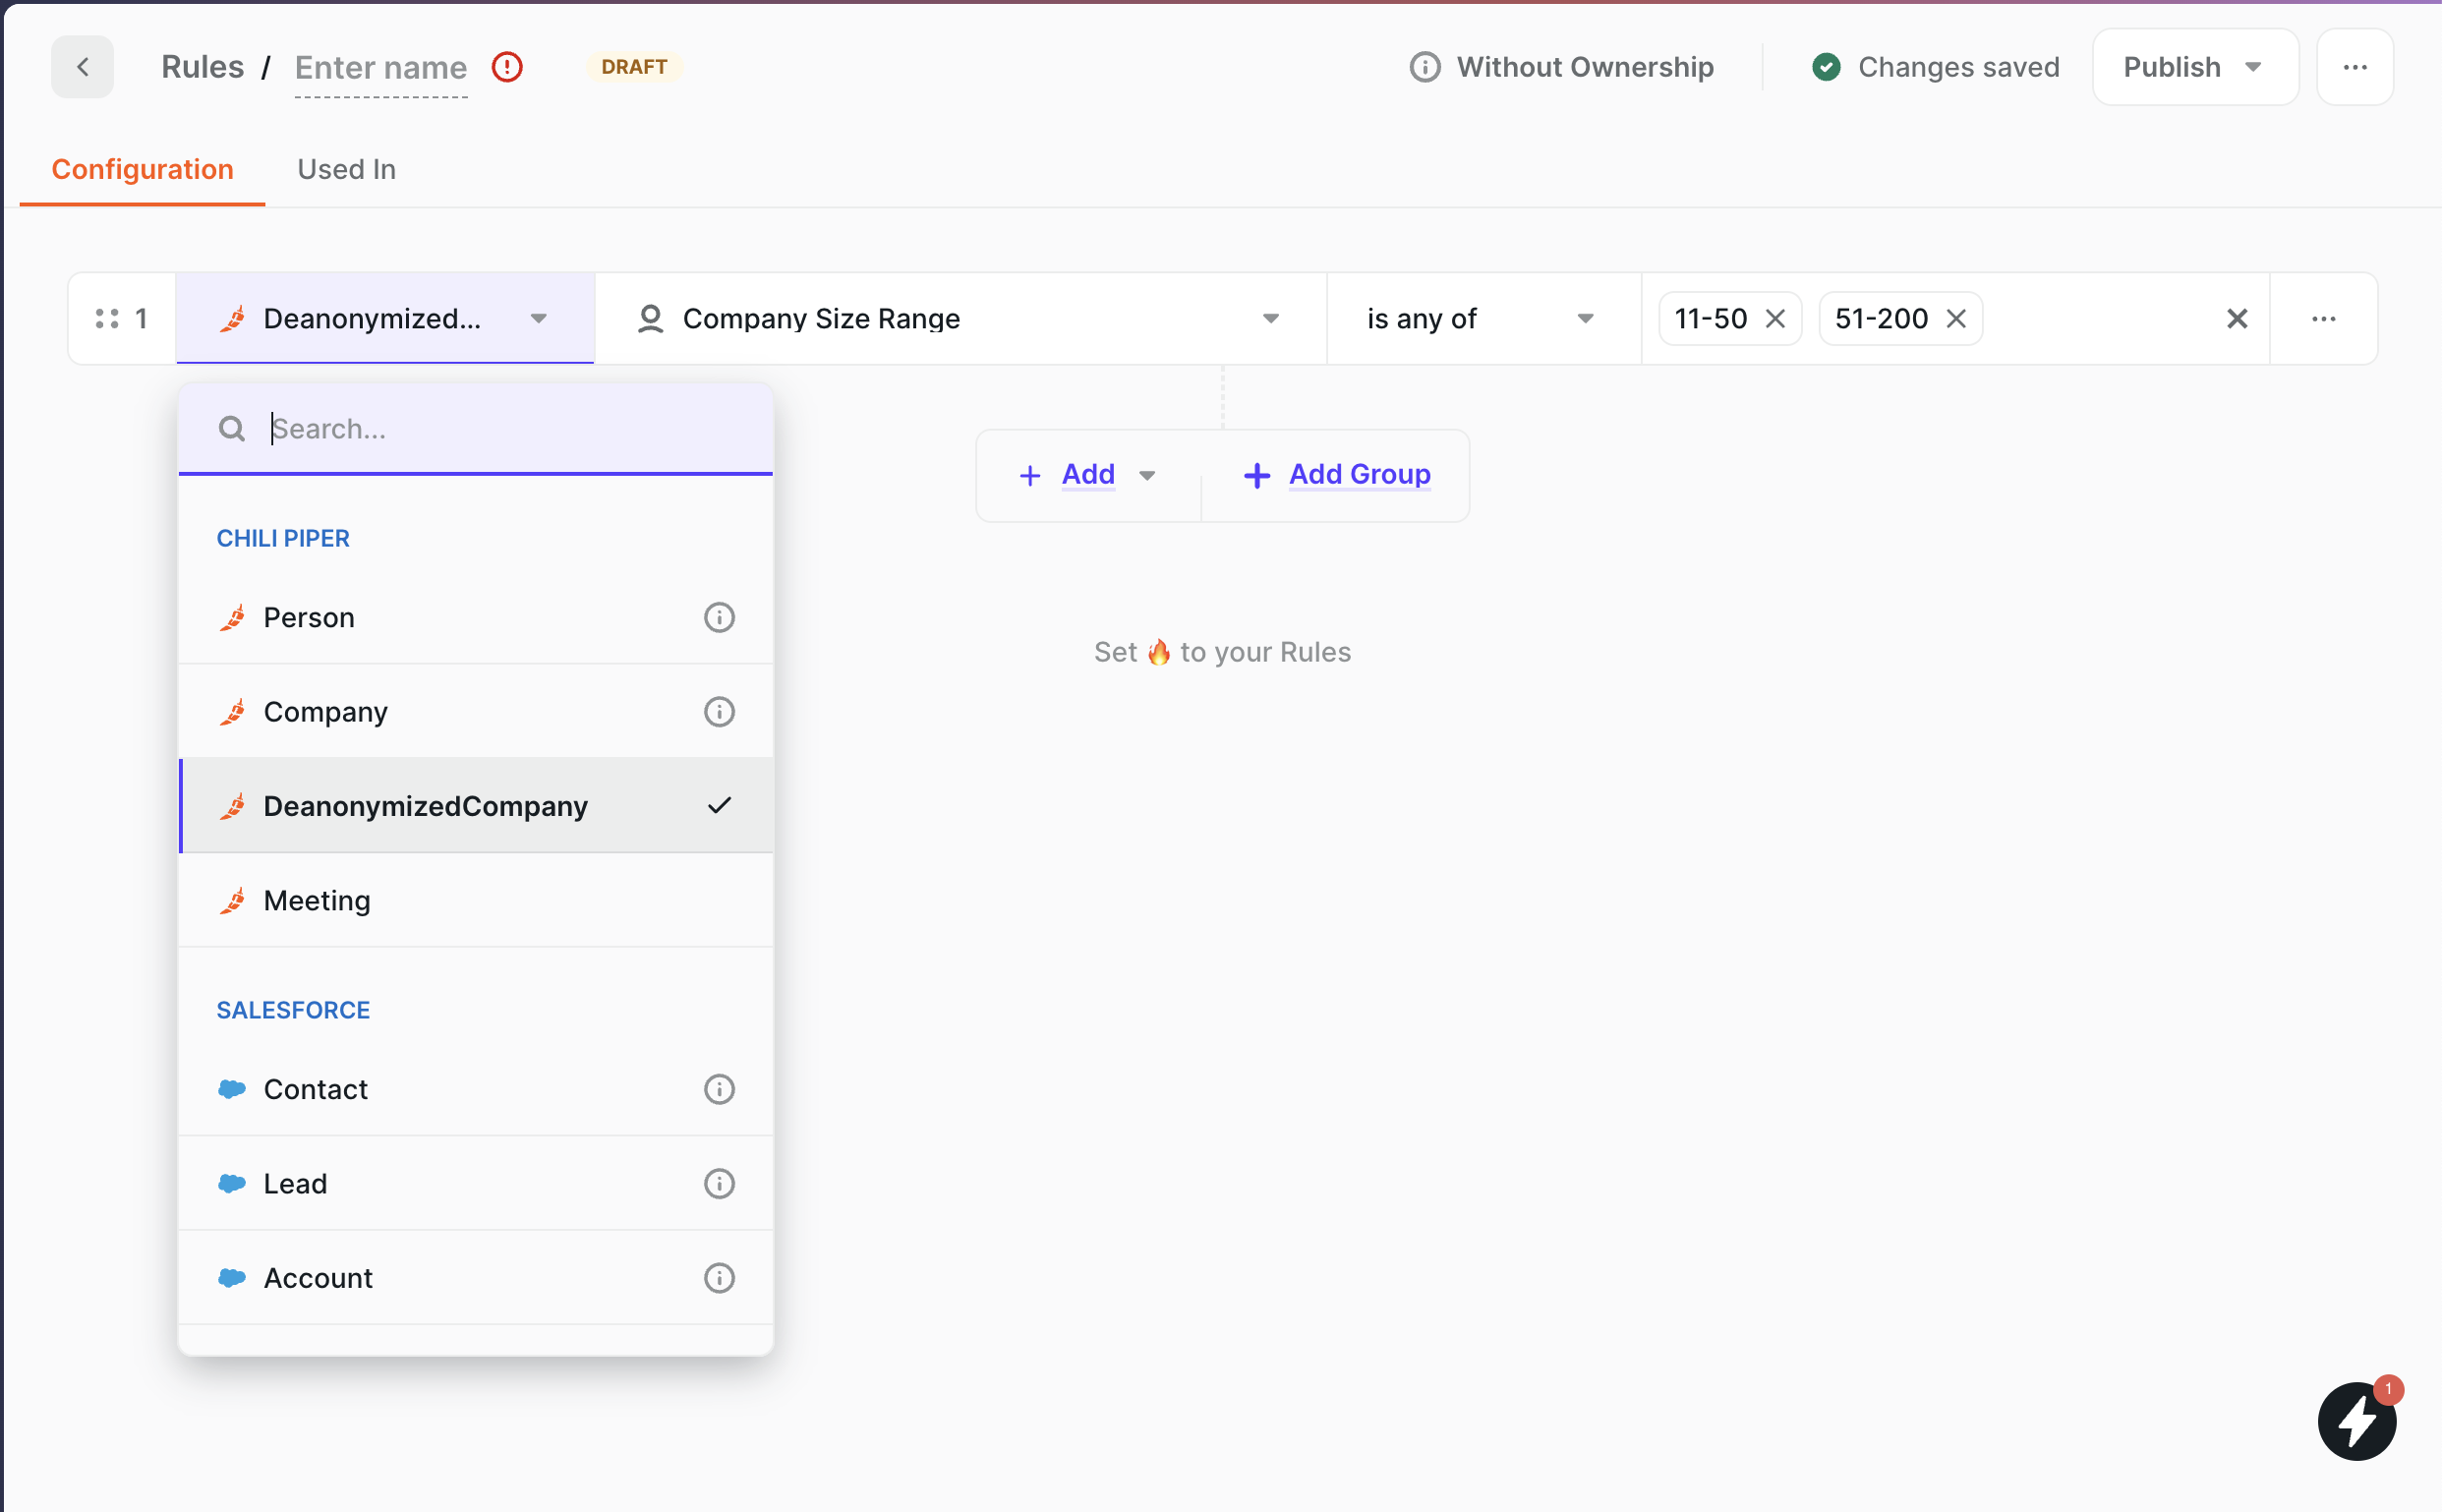Open info icon next to Person

(719, 617)
